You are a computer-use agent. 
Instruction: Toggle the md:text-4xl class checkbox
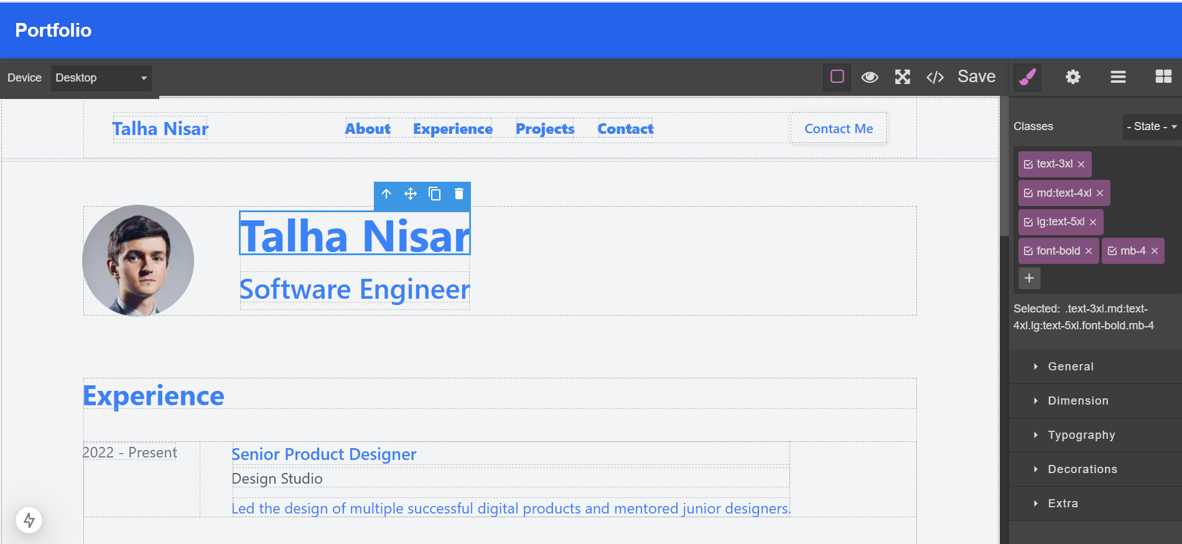(x=1028, y=193)
